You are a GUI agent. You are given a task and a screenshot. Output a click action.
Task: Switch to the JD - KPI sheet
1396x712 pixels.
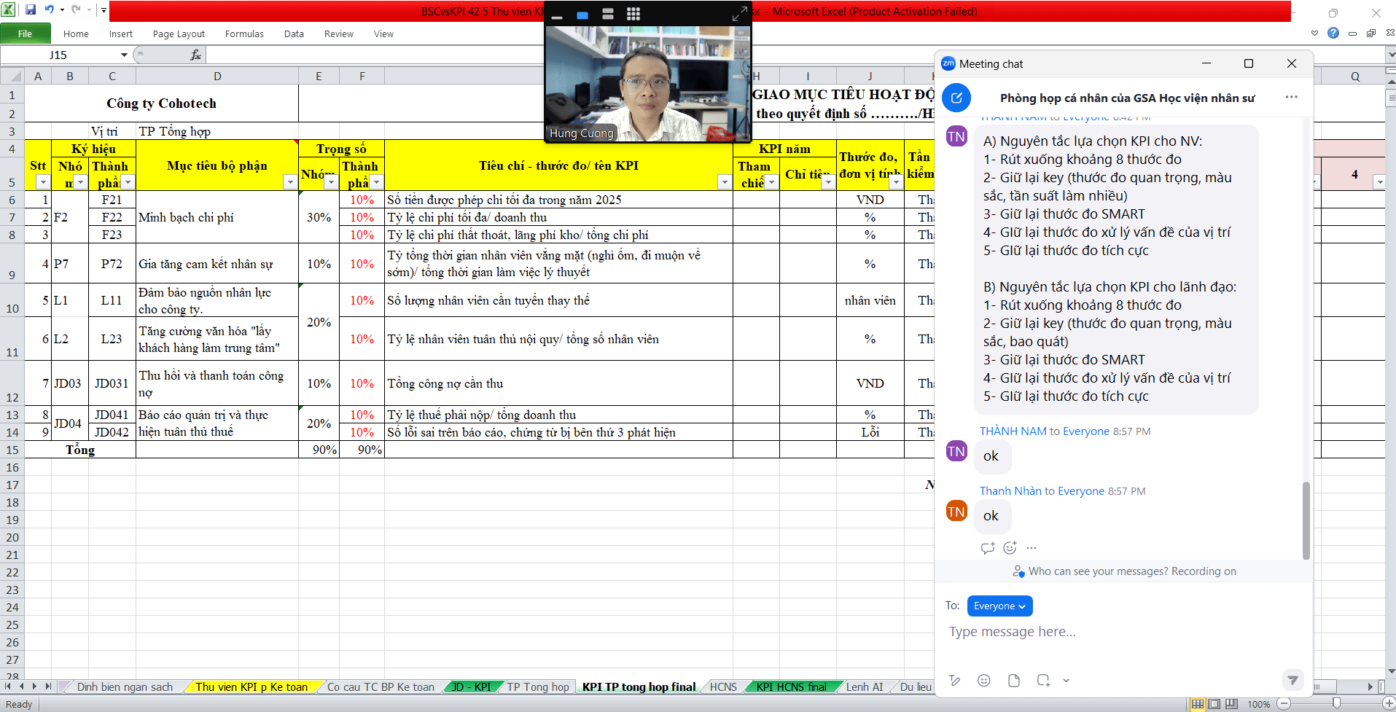(471, 686)
